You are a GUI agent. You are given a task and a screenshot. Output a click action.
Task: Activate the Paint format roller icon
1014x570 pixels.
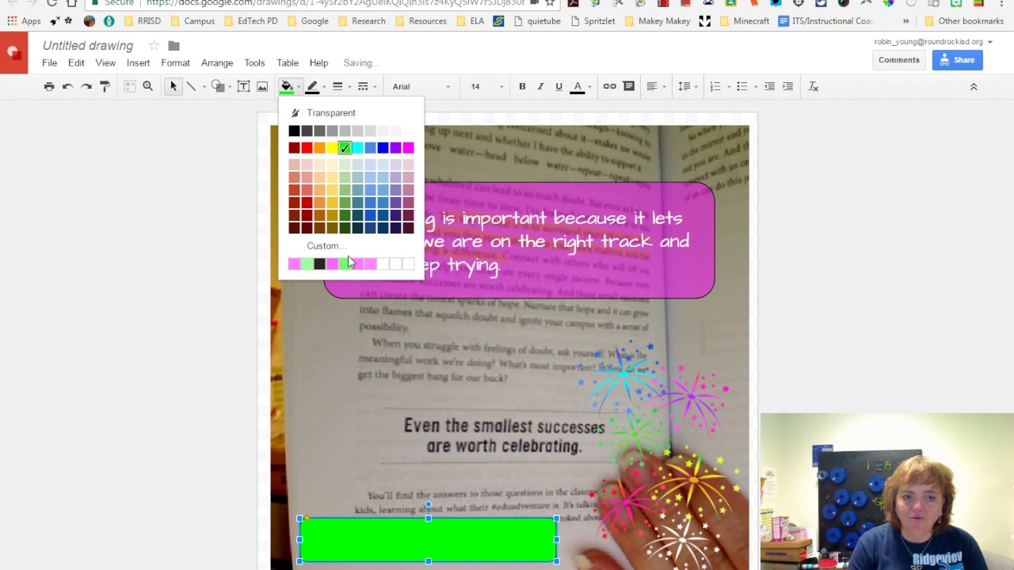105,86
